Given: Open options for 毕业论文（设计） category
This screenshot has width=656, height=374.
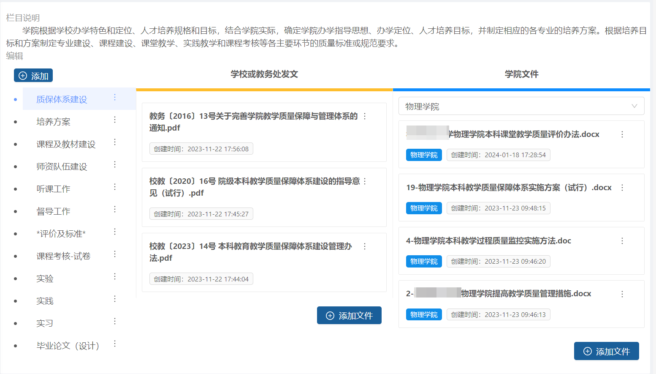Looking at the screenshot, I should [115, 344].
